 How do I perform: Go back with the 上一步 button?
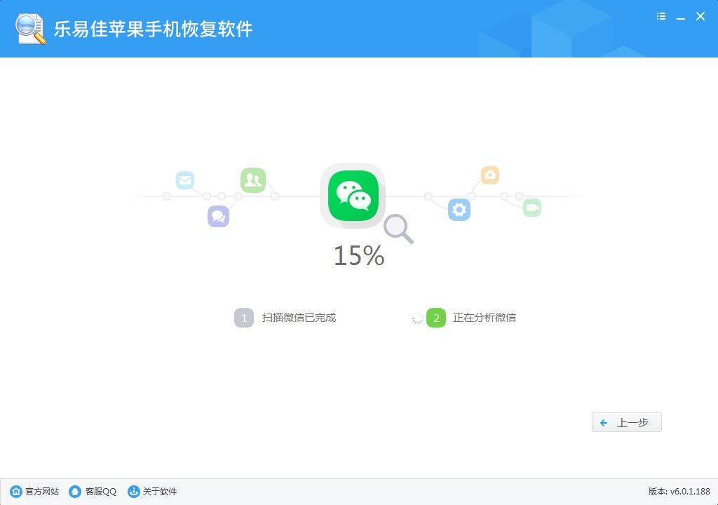[x=626, y=422]
